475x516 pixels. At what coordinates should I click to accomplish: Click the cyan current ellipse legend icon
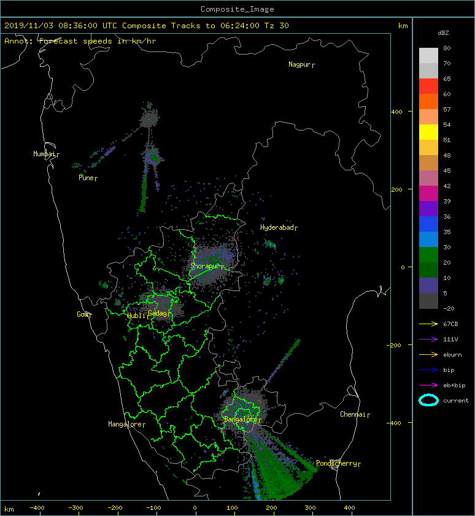coord(428,401)
